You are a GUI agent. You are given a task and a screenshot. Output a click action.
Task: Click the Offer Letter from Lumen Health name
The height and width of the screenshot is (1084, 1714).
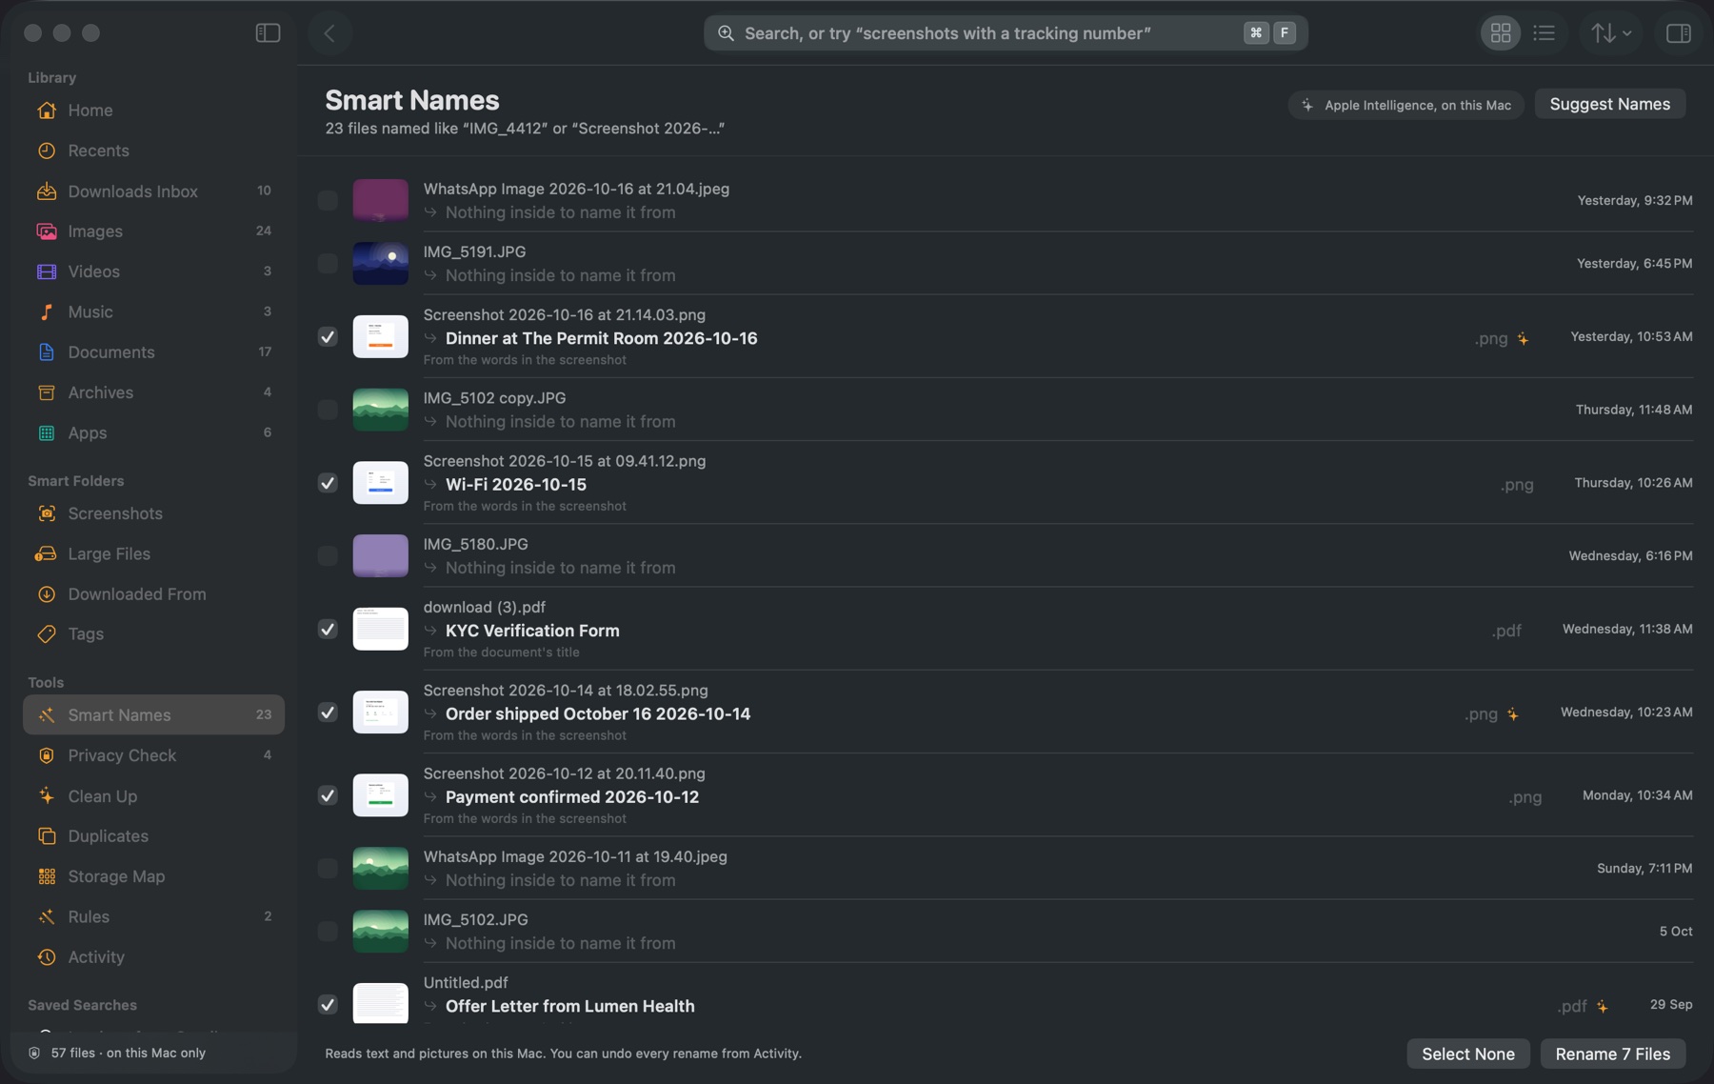[x=570, y=1006]
